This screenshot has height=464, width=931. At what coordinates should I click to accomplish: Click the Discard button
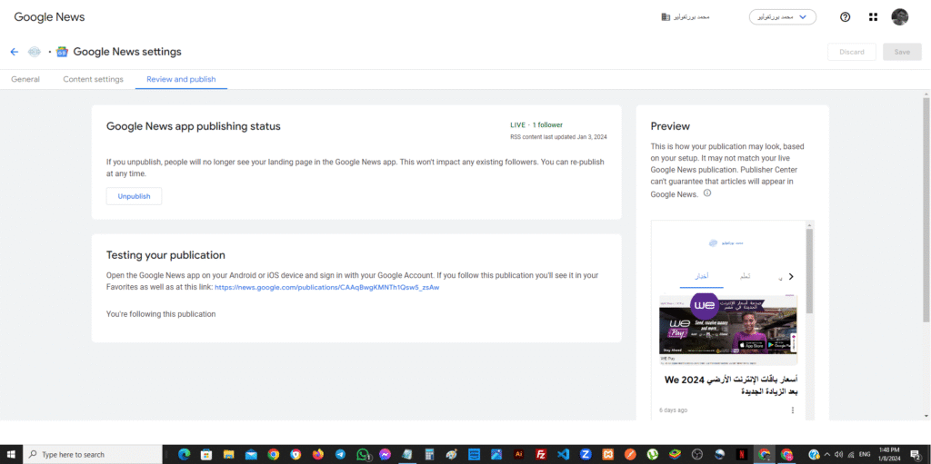click(x=851, y=52)
